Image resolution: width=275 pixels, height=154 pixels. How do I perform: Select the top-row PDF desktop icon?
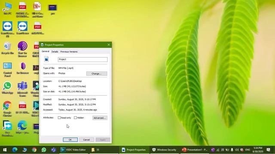pyautogui.click(x=22, y=9)
